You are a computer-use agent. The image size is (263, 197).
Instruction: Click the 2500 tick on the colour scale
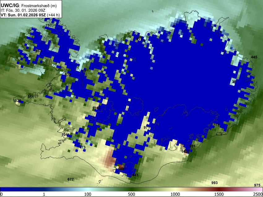point(258,194)
